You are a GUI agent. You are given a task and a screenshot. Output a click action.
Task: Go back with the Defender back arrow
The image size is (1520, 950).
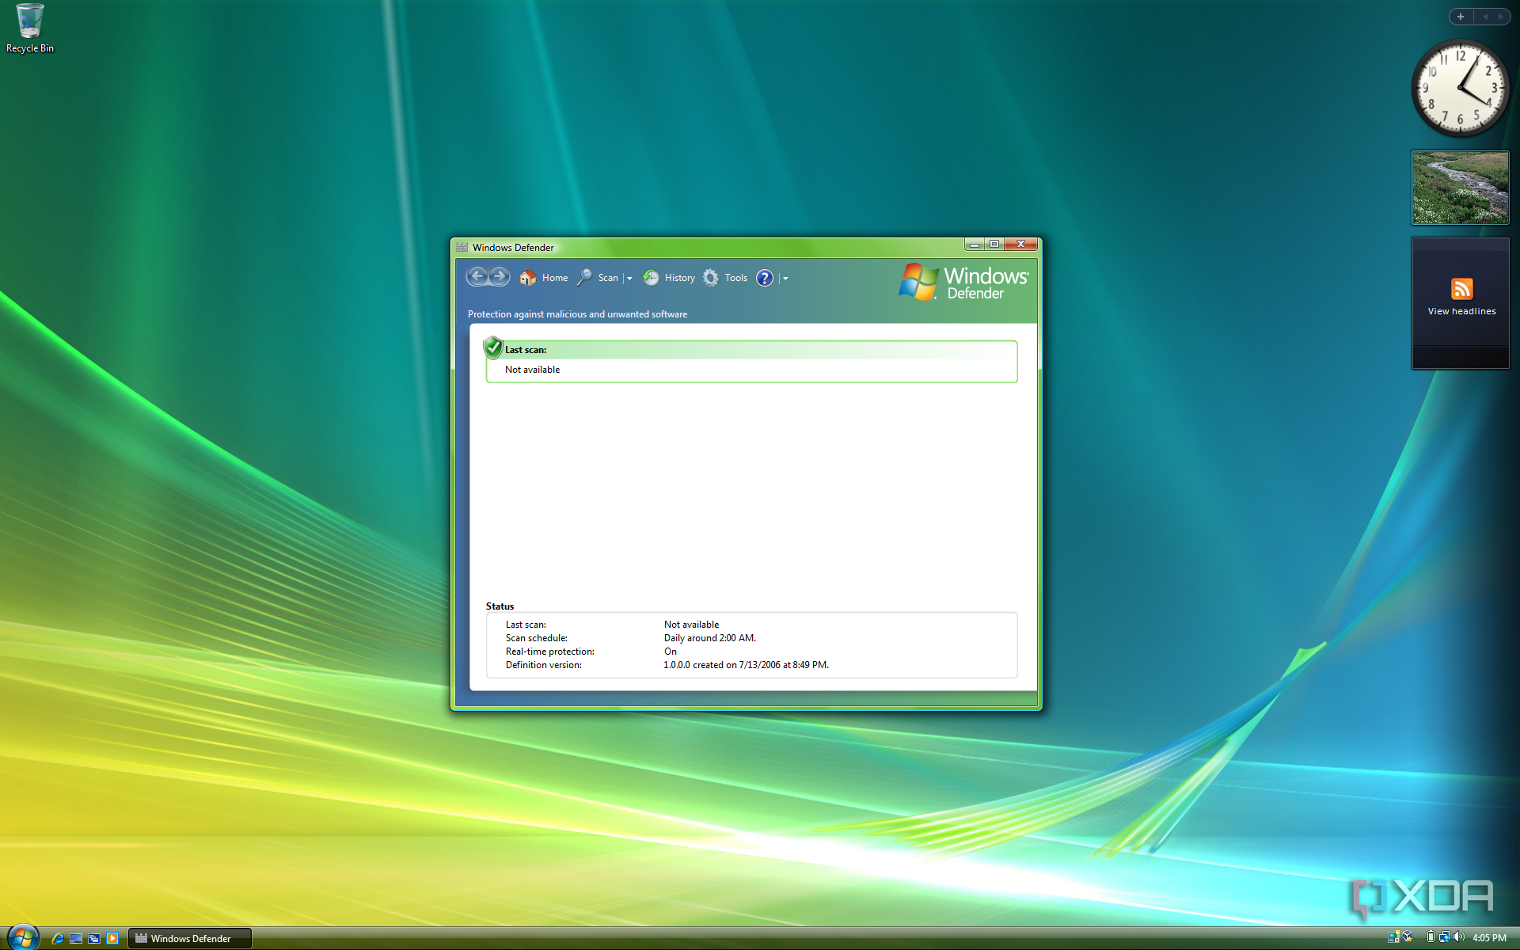[x=477, y=276]
